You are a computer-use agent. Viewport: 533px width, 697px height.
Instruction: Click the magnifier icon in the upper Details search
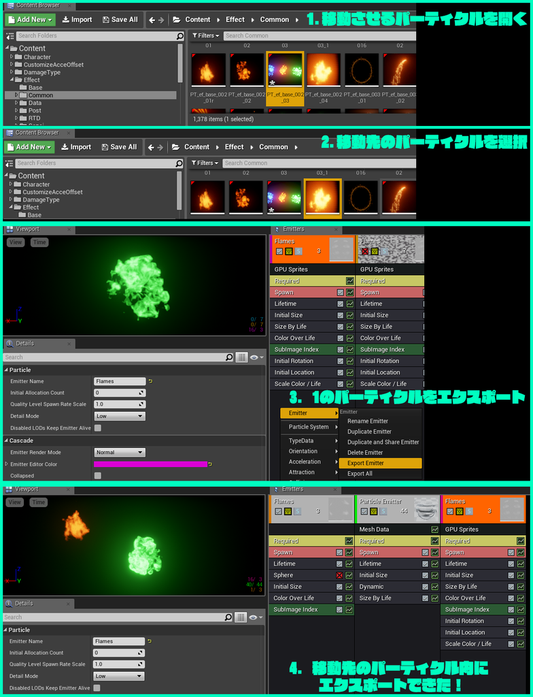[x=229, y=357]
